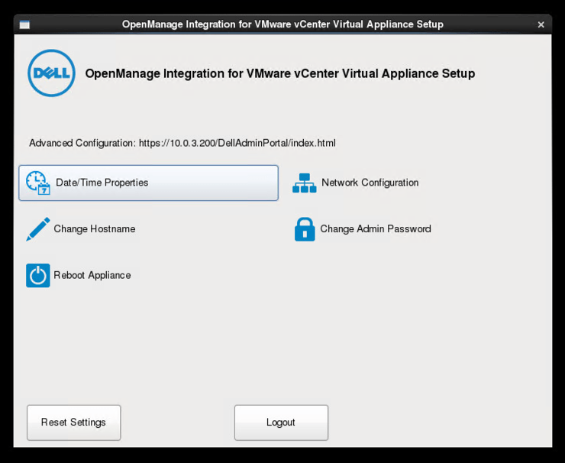Open Network Configuration text label
This screenshot has height=463, width=565.
[370, 183]
